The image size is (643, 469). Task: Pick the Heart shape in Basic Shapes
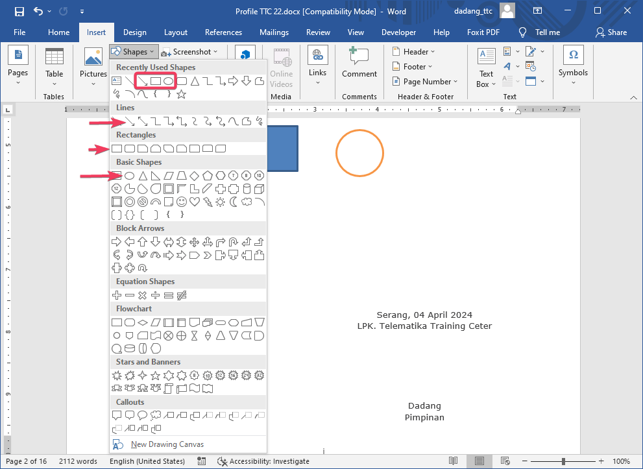pyautogui.click(x=195, y=202)
